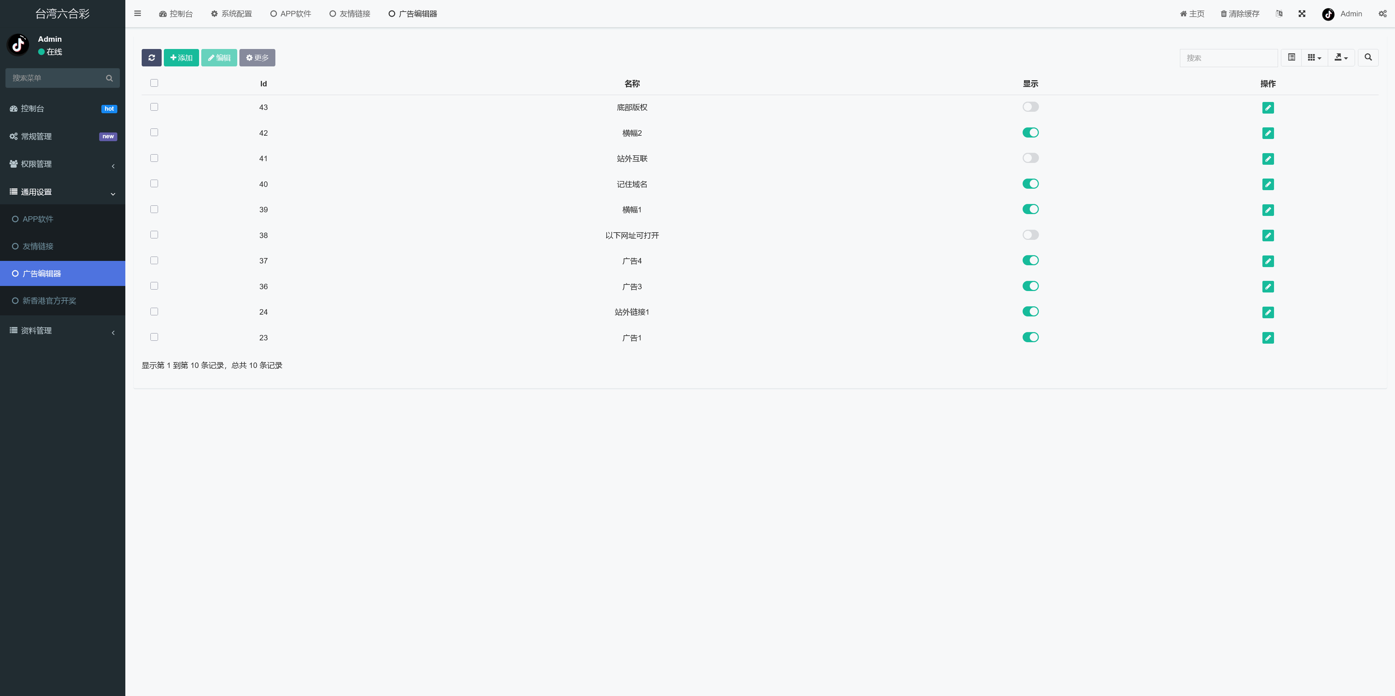
Task: Click the language translate icon in header
Action: tap(1279, 13)
